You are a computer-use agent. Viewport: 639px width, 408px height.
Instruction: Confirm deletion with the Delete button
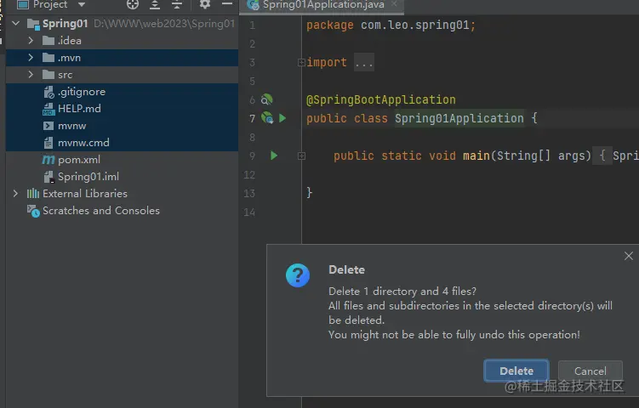516,371
